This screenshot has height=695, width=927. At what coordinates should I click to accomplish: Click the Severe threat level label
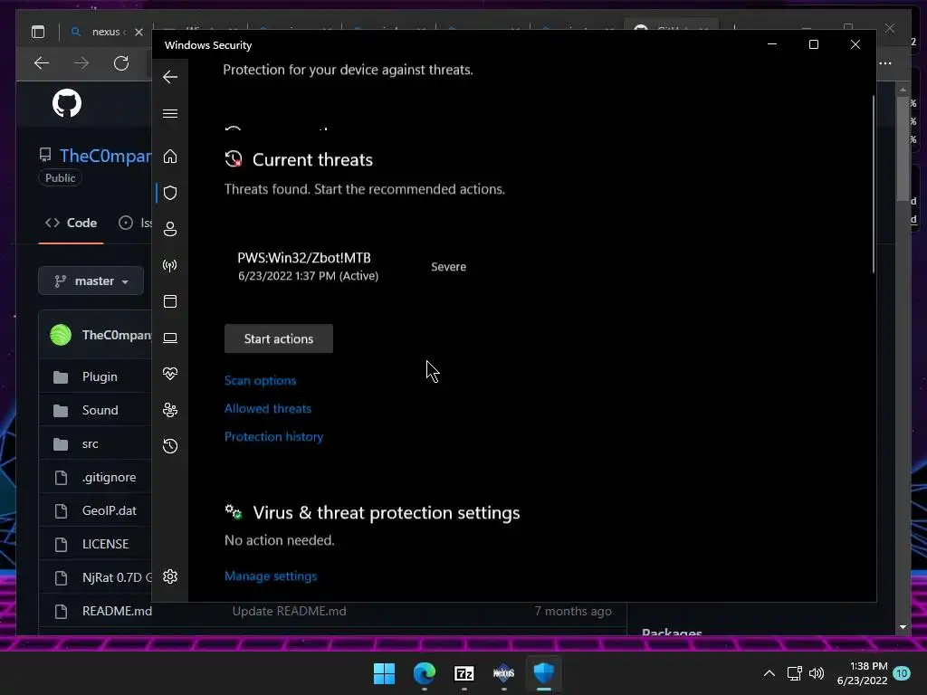pos(449,267)
